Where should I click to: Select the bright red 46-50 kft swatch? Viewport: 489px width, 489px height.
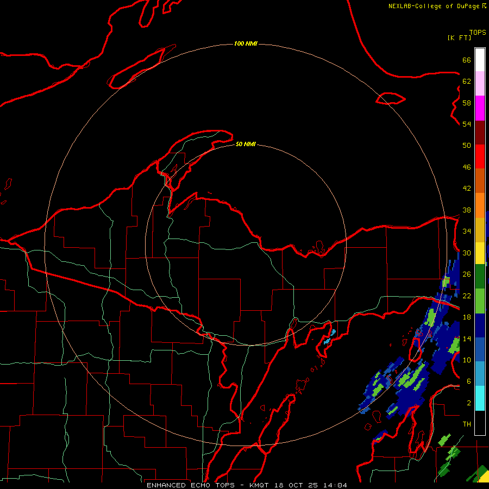coord(480,156)
